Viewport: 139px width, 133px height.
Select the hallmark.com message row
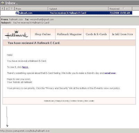pos(74,13)
